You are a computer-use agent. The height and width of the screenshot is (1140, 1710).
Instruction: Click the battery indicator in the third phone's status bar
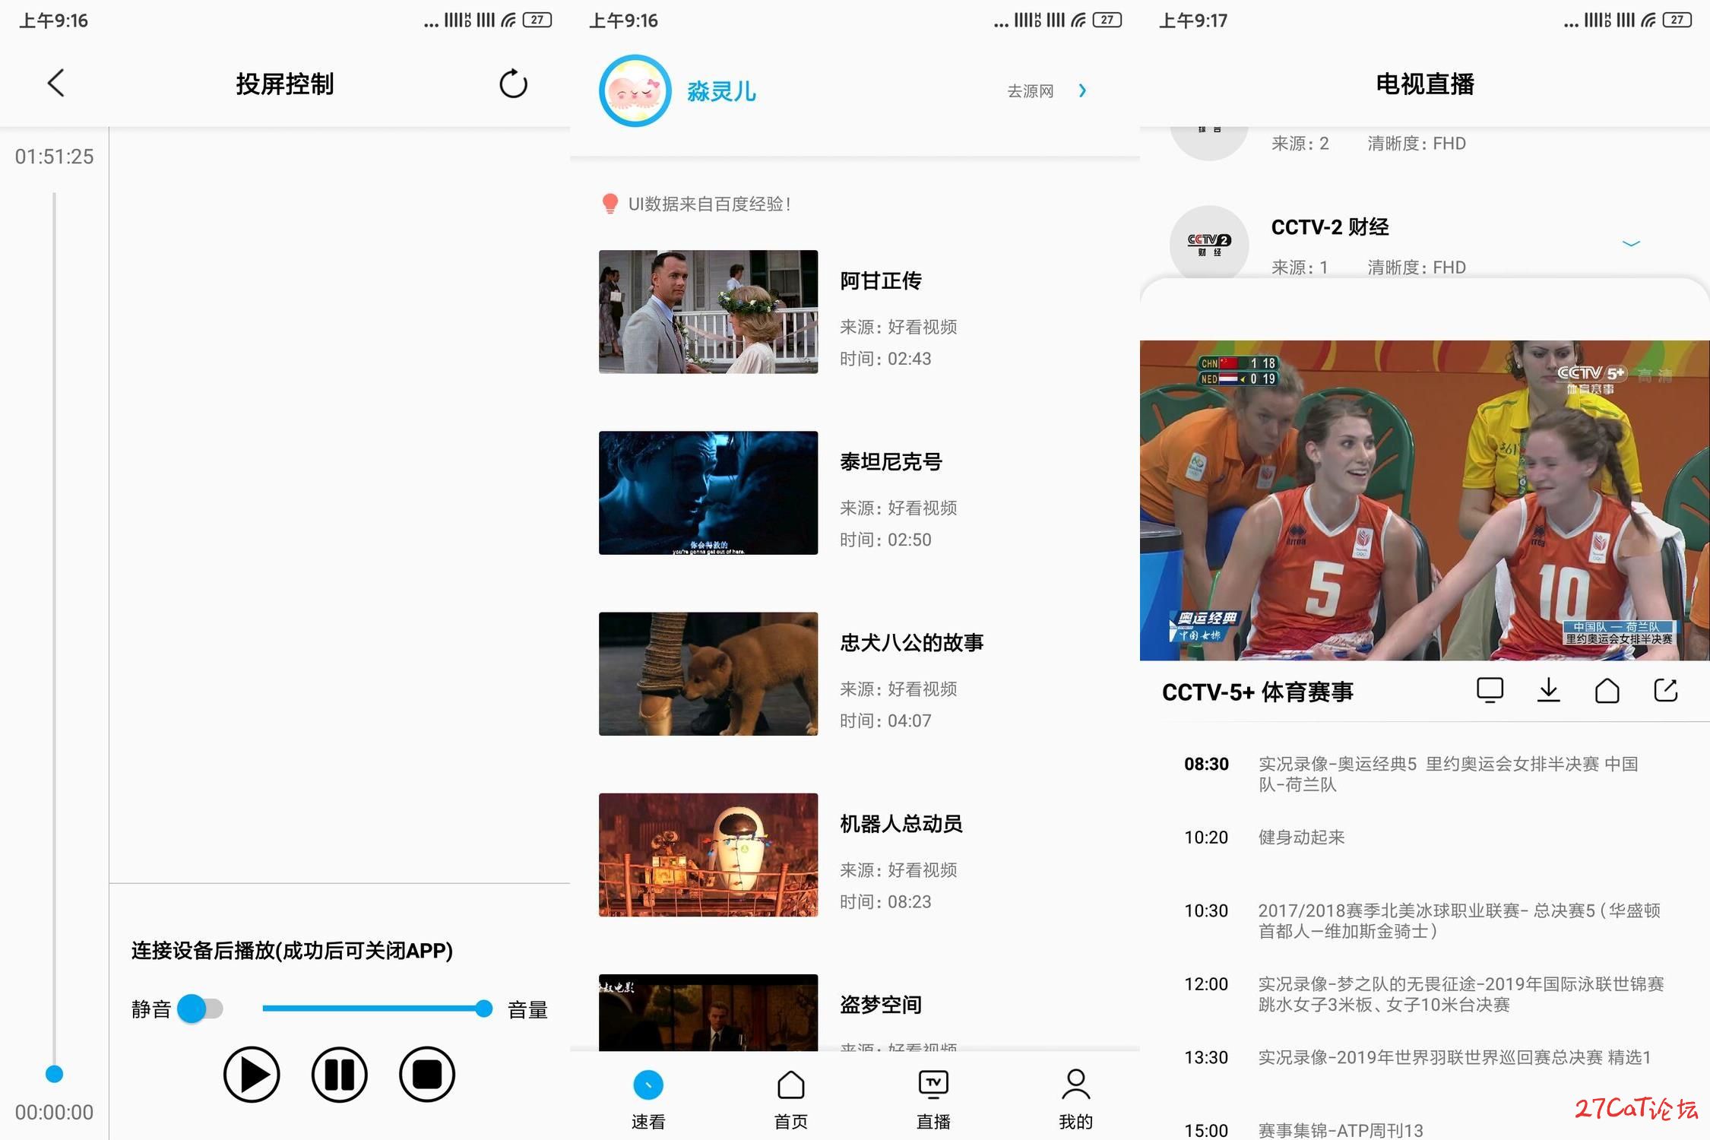(x=1677, y=20)
